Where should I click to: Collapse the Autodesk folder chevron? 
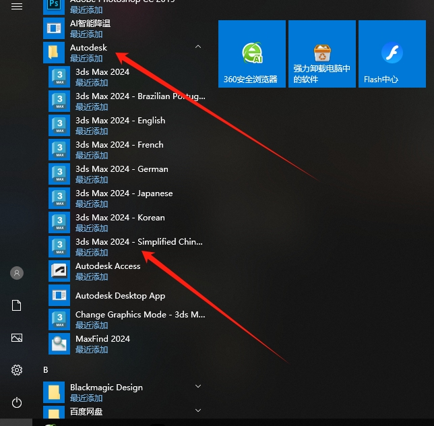tap(197, 47)
